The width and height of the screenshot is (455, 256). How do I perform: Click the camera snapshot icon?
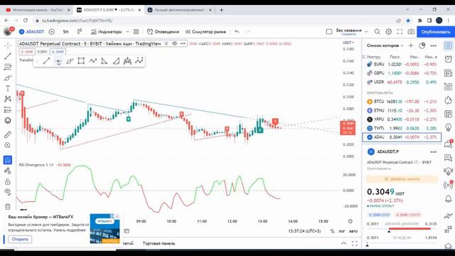[x=411, y=31]
